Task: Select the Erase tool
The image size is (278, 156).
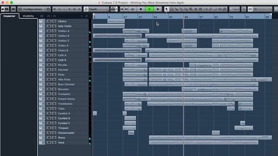Action: click(186, 9)
